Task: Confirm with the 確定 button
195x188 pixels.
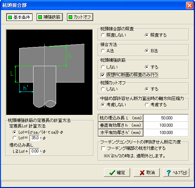Action: [x=117, y=173]
